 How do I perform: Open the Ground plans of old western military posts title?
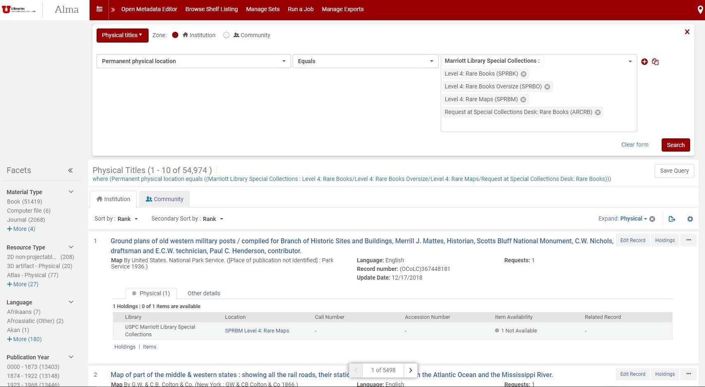point(362,246)
